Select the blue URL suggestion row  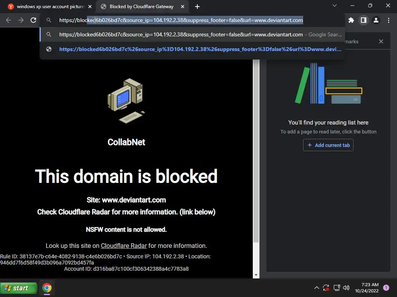coord(192,49)
